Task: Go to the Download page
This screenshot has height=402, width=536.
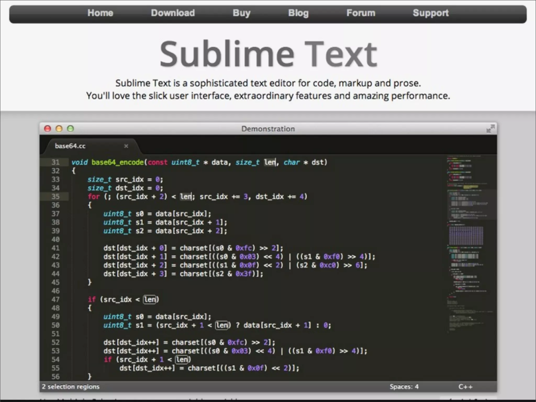Action: 173,13
